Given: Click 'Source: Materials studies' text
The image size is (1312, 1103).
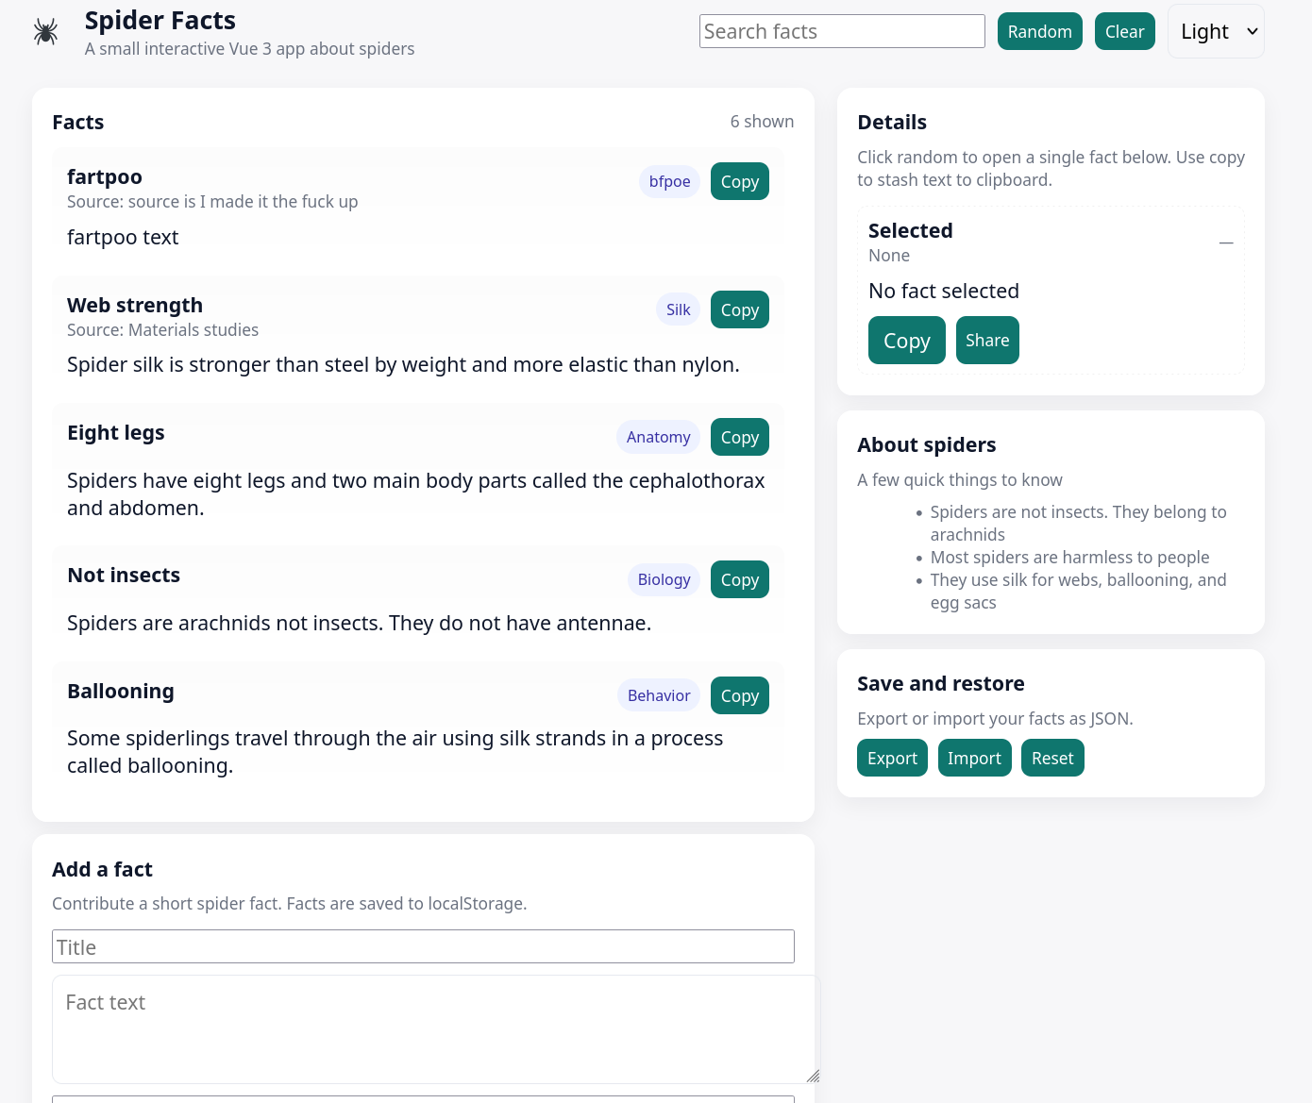Looking at the screenshot, I should [162, 329].
